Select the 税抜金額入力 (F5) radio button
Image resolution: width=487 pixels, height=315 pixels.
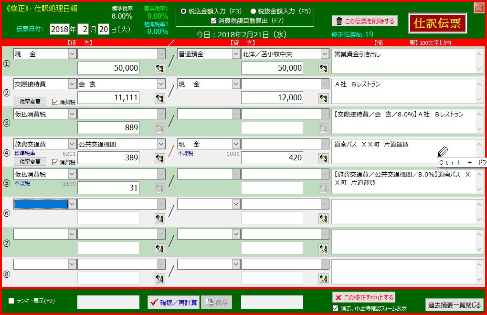[x=253, y=11]
